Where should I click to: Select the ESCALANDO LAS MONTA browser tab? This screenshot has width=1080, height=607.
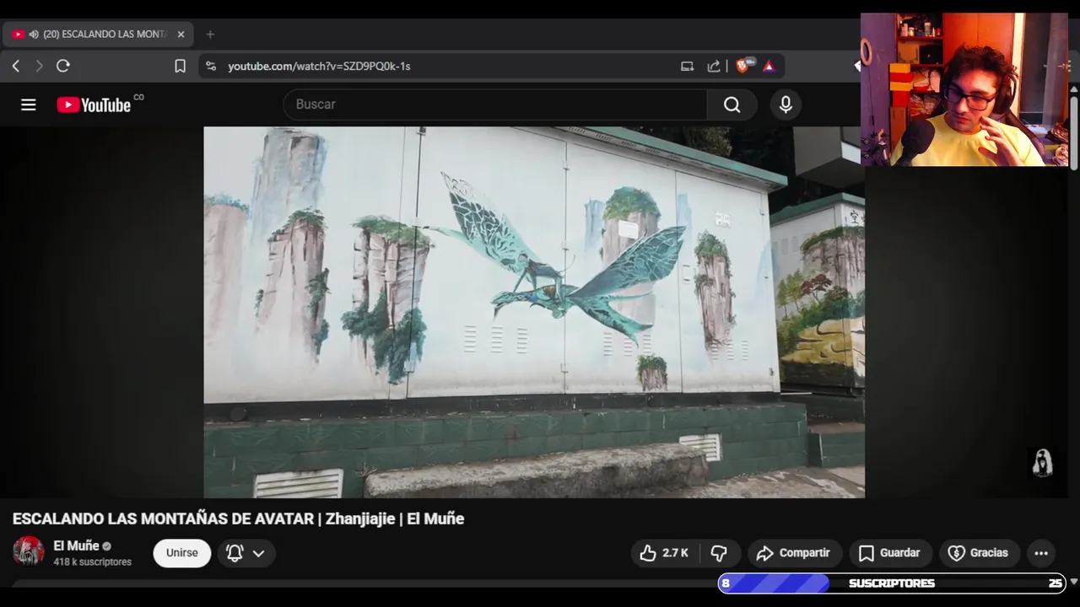[x=98, y=35]
